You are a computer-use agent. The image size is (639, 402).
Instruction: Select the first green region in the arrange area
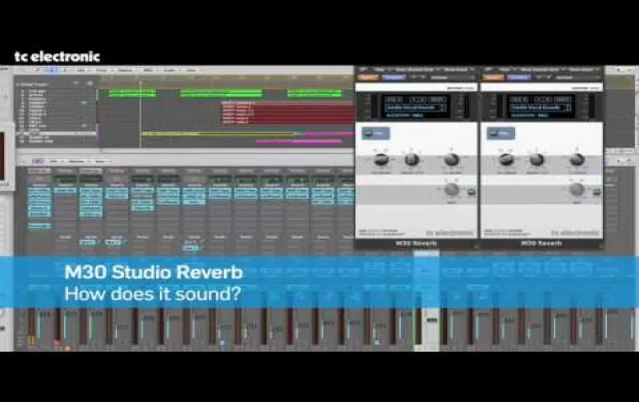pyautogui.click(x=132, y=93)
